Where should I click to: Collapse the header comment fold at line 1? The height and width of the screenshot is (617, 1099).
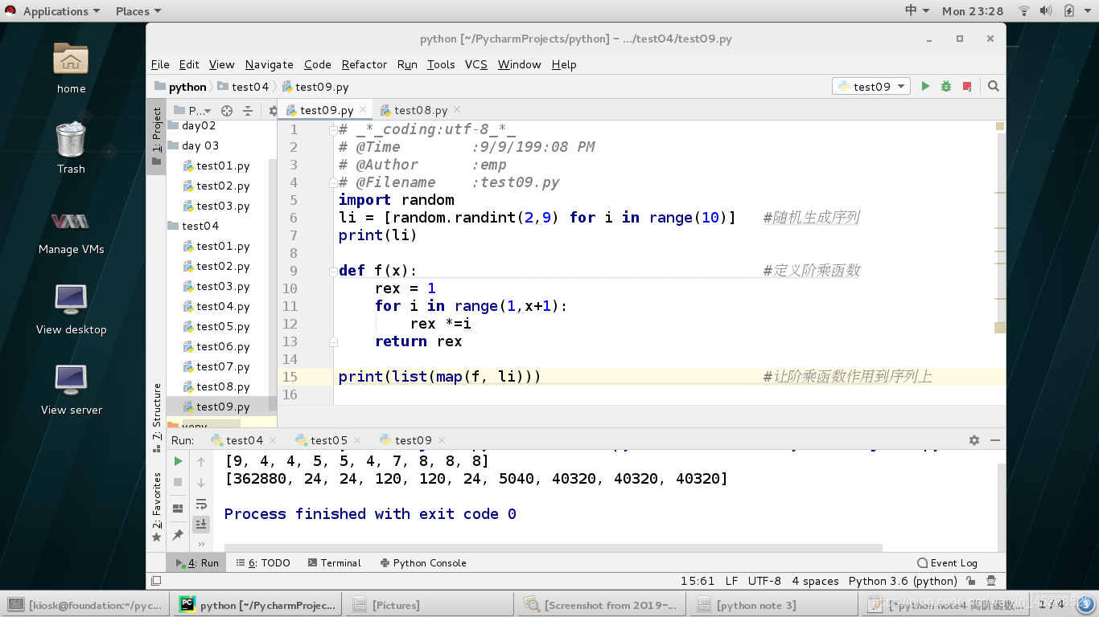click(x=332, y=129)
